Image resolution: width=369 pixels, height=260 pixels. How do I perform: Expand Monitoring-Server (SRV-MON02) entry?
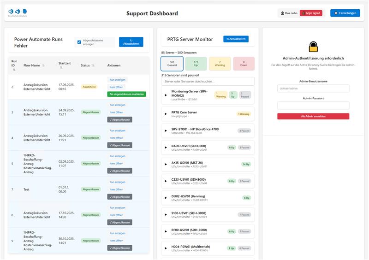click(x=166, y=95)
